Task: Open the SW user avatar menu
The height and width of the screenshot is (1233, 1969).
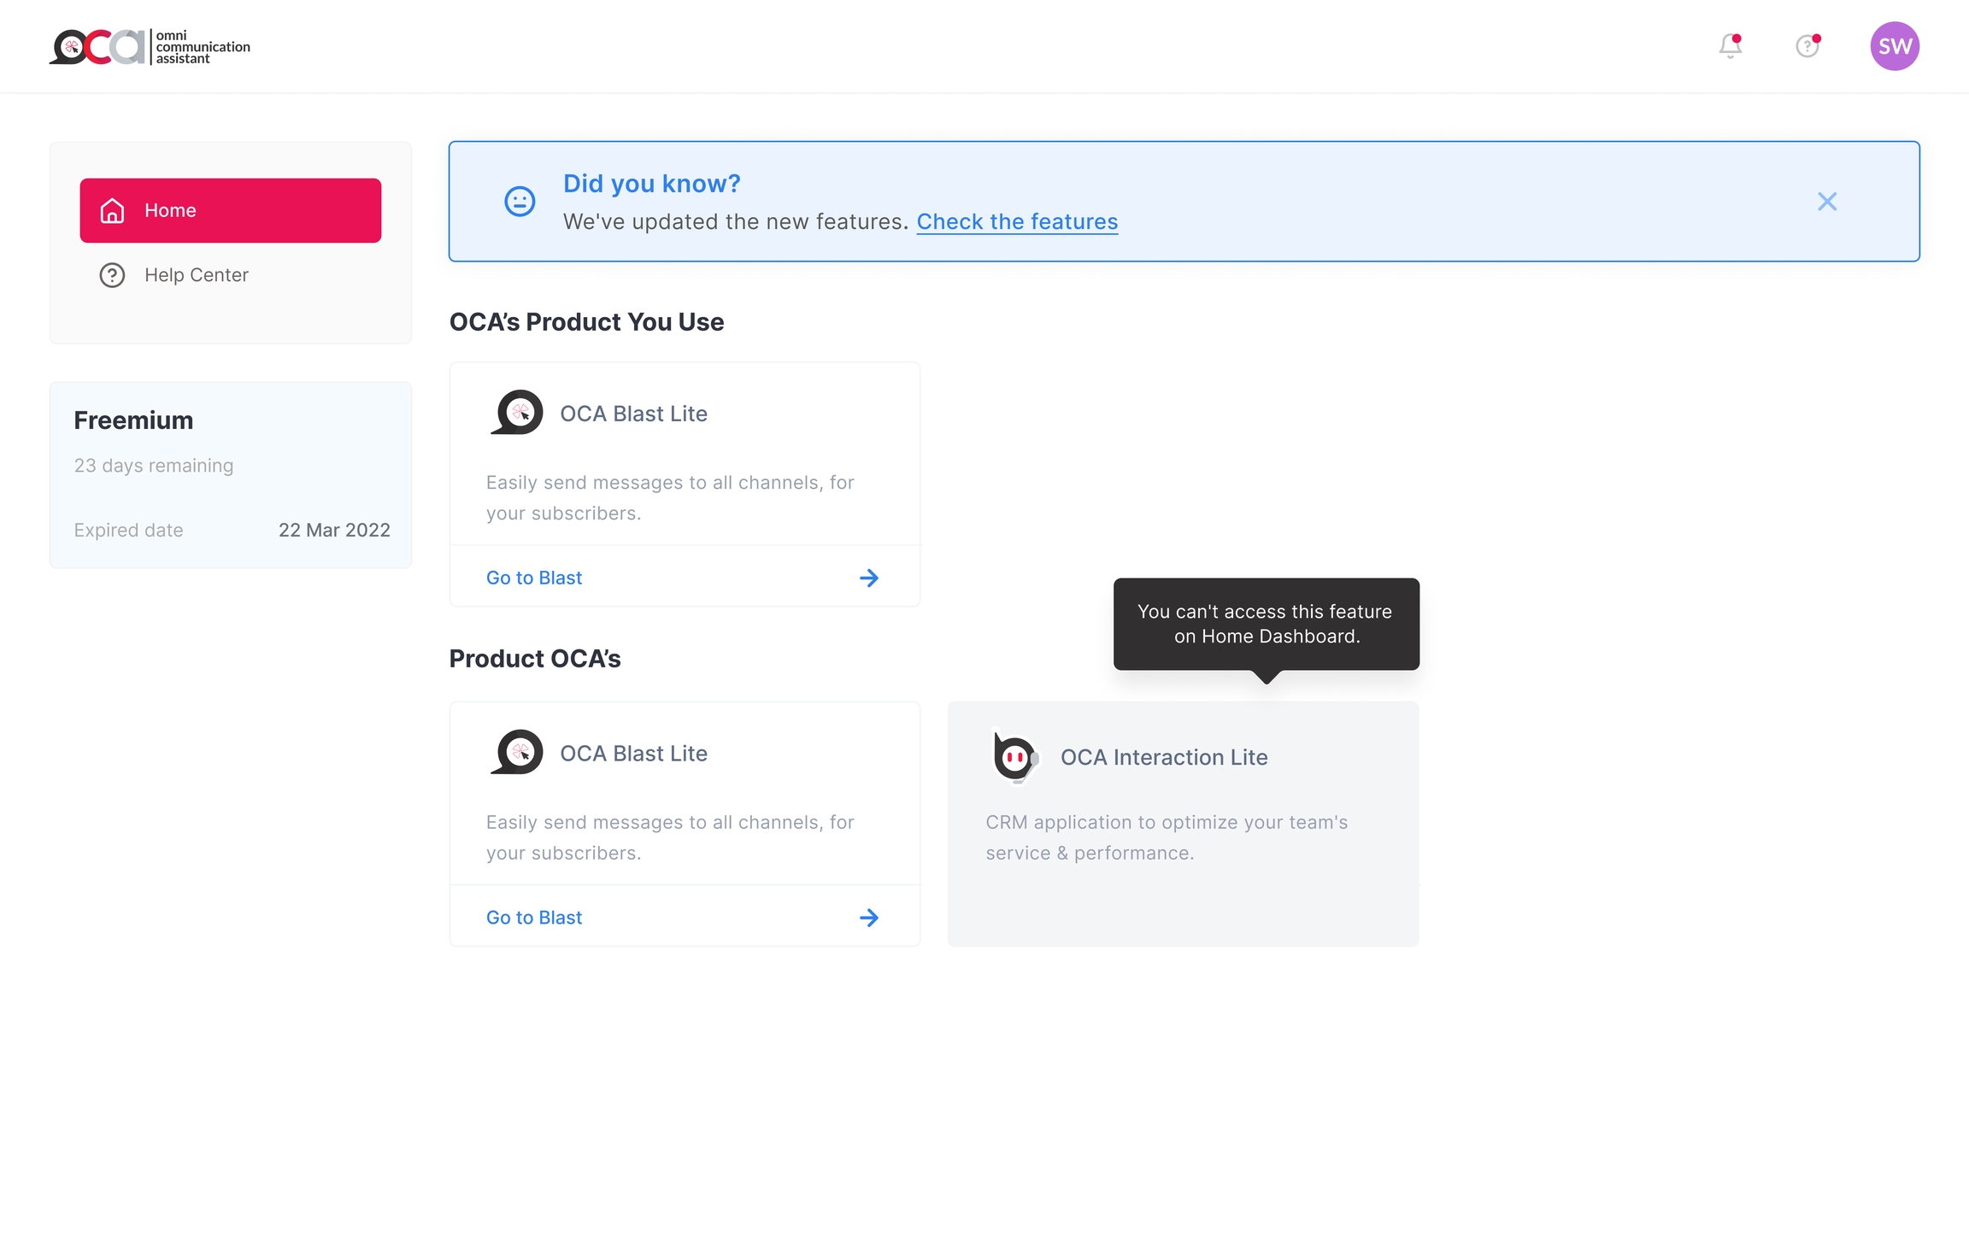Action: (x=1894, y=46)
